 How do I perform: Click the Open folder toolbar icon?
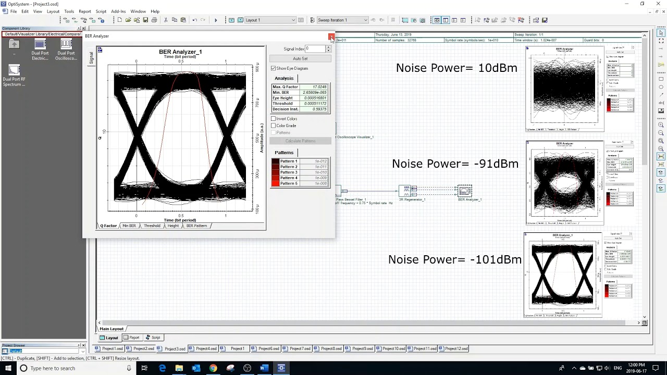(x=128, y=20)
